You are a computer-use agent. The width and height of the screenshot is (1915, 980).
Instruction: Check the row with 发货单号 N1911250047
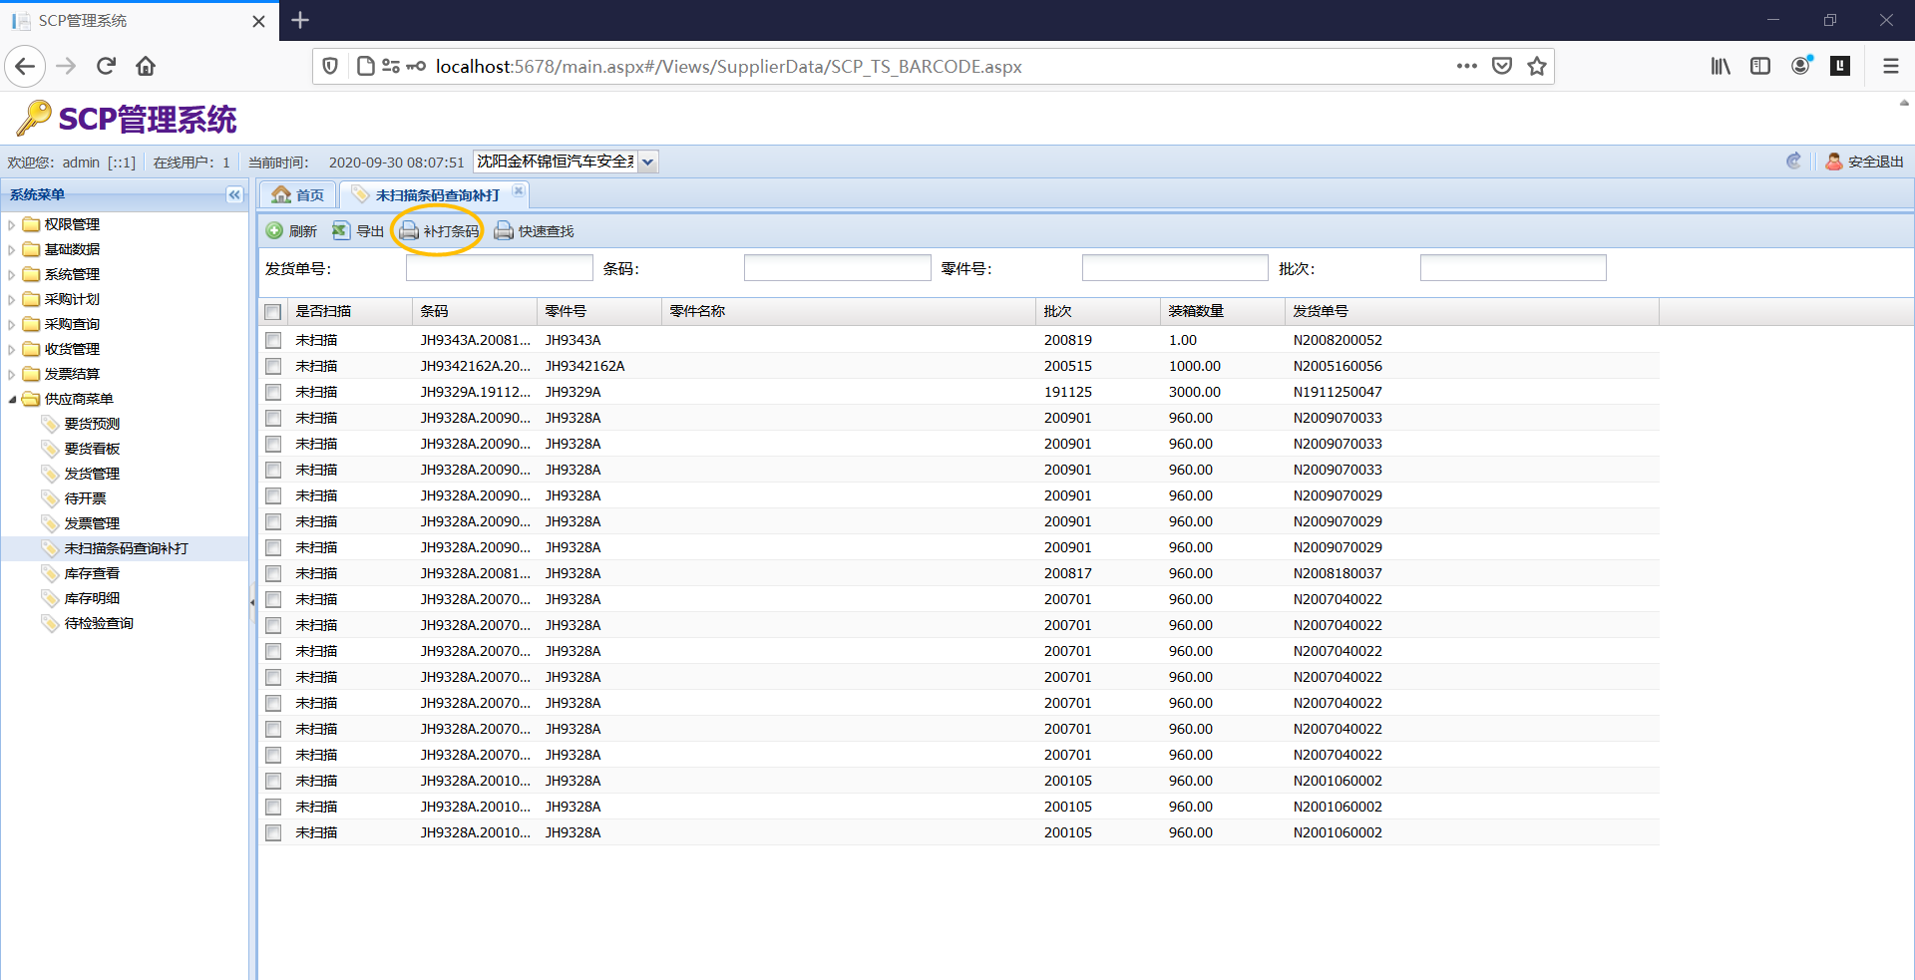pos(273,392)
